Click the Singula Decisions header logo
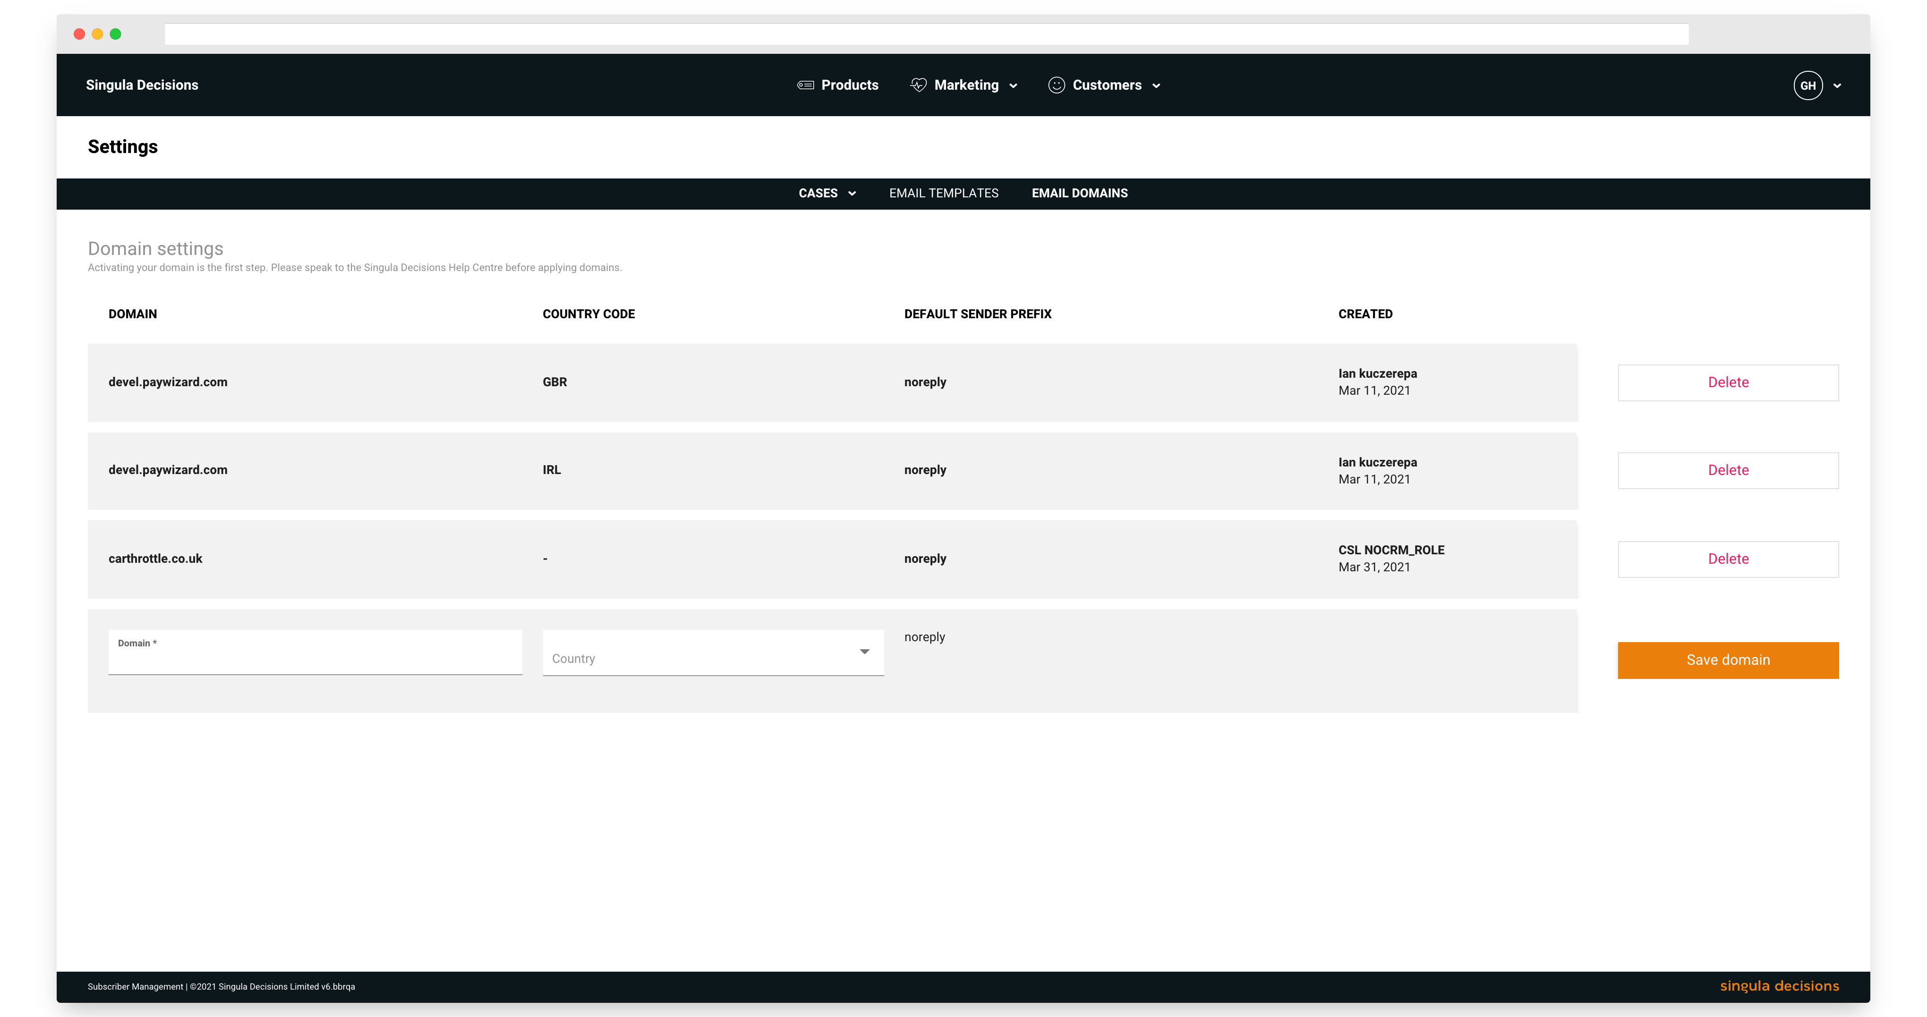This screenshot has width=1927, height=1017. coord(142,85)
